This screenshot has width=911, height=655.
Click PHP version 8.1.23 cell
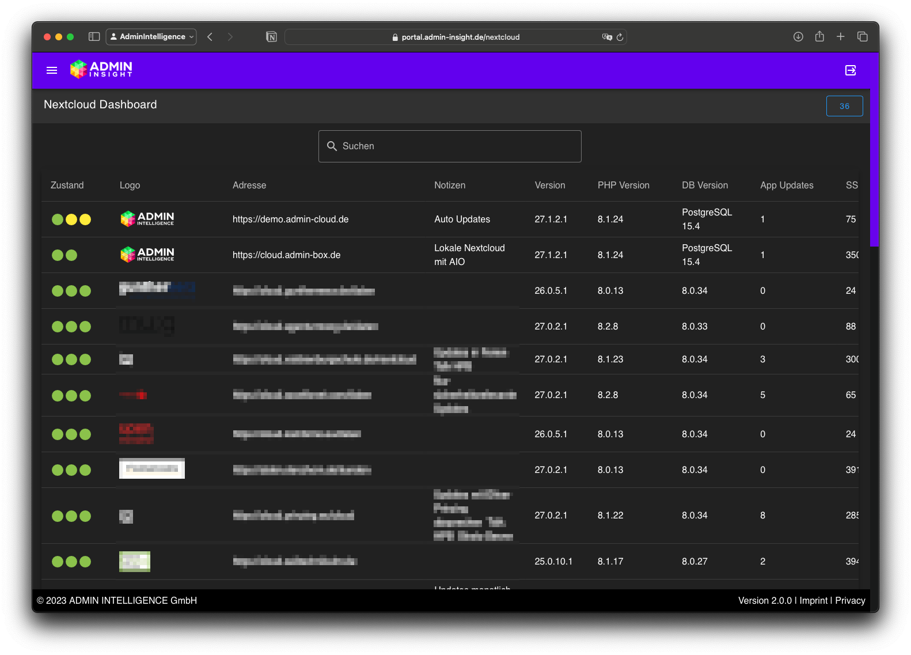[x=610, y=359]
